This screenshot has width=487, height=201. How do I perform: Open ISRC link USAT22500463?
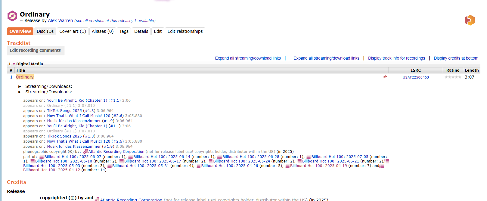pos(416,77)
